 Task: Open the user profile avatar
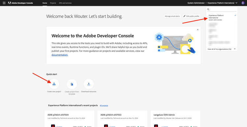point(243,3)
